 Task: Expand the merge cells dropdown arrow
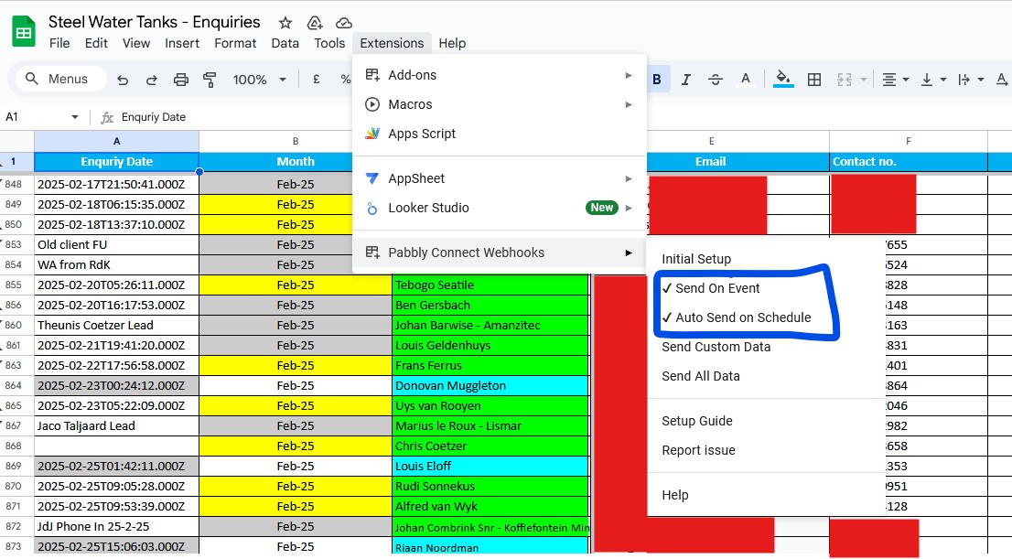864,80
